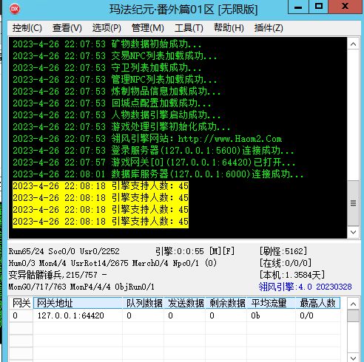Click gateway table scroll-up arrow
364x362 pixels.
tap(353, 304)
